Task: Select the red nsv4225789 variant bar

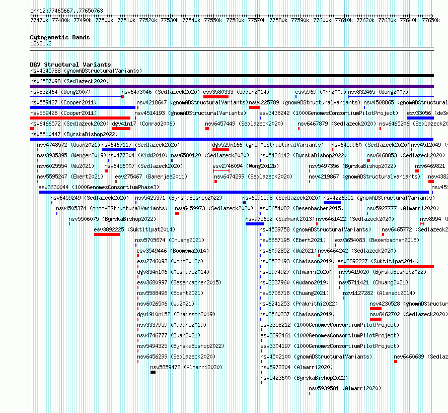Action: pos(255,107)
